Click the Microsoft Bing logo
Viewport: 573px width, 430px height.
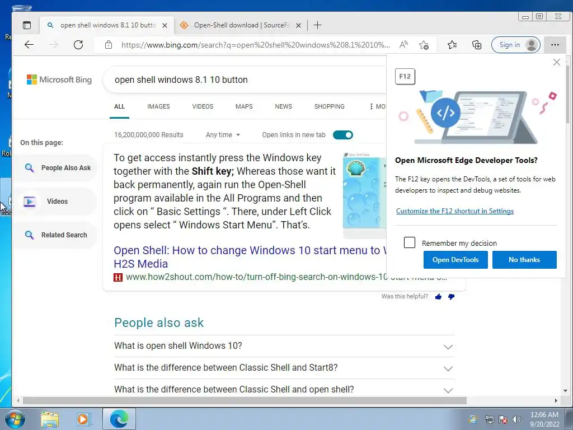click(x=59, y=80)
